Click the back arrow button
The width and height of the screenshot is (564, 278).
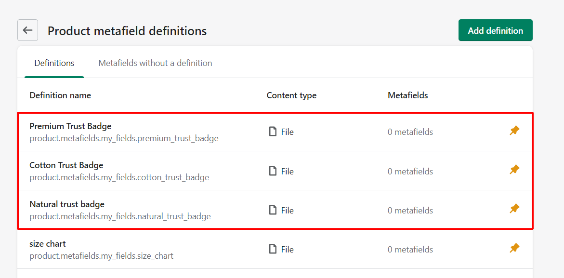(x=27, y=30)
